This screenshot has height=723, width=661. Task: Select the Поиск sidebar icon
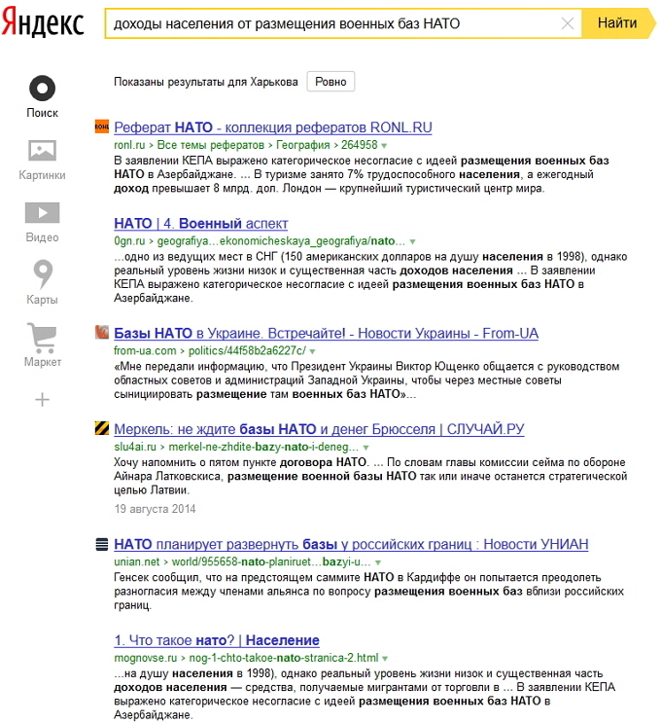[43, 89]
